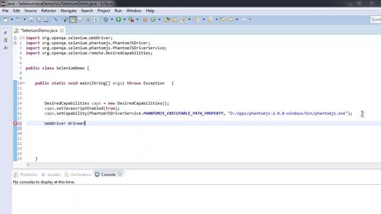This screenshot has height=214, width=381.
Task: Click the editor horizontal scrollbar left arrow
Action: point(28,165)
